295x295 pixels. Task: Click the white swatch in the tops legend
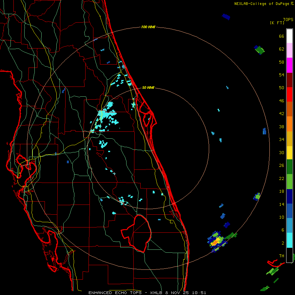[289, 36]
